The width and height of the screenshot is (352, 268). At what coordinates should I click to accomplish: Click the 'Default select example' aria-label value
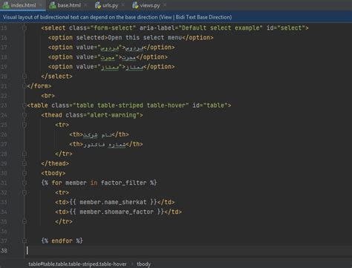click(221, 28)
